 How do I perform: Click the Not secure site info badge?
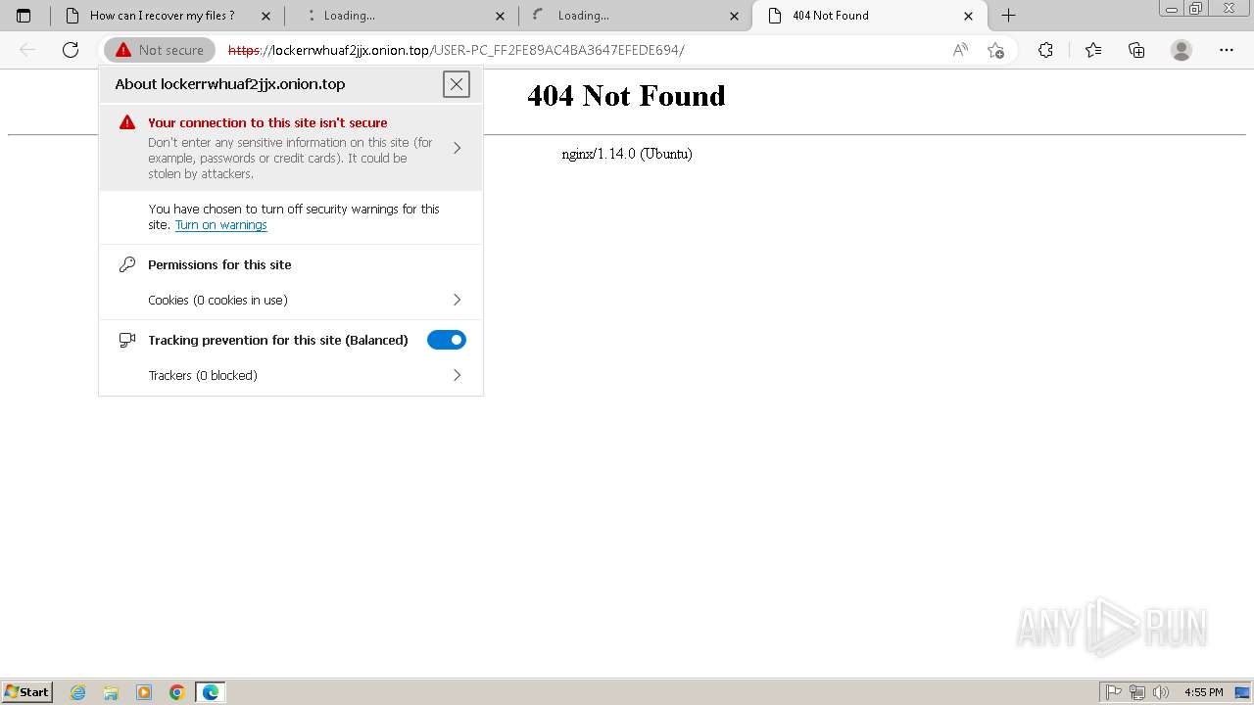pyautogui.click(x=160, y=50)
